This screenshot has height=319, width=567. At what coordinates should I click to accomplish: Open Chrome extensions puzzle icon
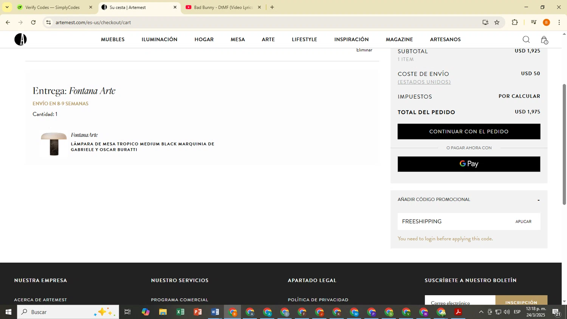pos(514,22)
